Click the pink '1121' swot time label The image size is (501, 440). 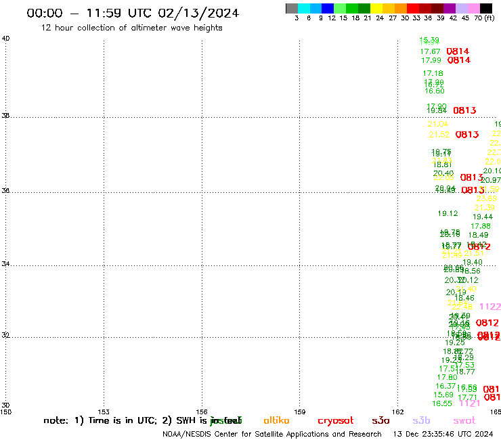pos(470,403)
